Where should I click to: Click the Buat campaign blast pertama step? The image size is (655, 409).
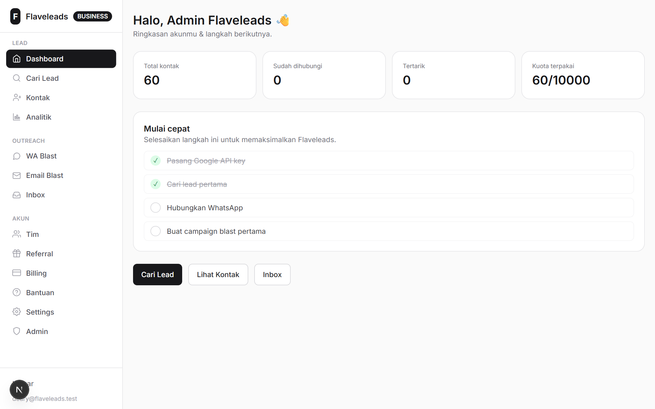coord(389,231)
